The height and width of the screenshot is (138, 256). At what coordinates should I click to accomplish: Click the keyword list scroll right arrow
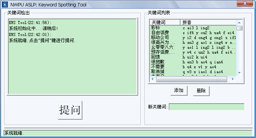(233, 79)
